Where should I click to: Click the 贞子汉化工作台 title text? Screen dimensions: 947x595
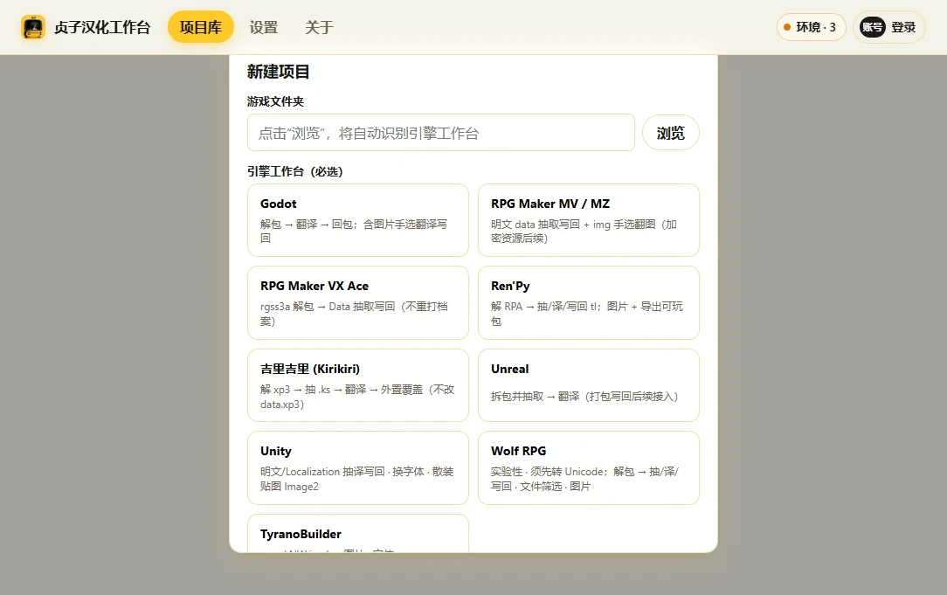pos(102,27)
